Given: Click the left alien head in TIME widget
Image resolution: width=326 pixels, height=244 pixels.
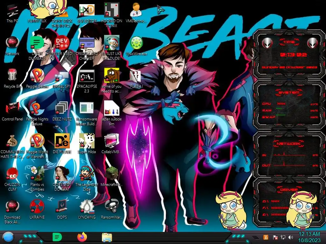Looking at the screenshot, I should click(267, 43).
